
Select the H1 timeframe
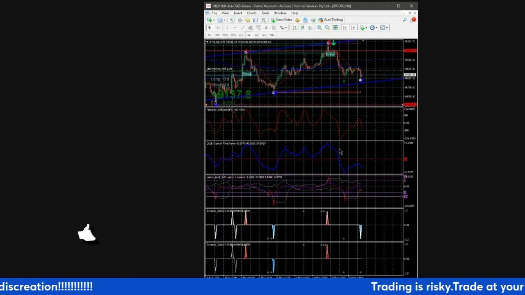241,35
